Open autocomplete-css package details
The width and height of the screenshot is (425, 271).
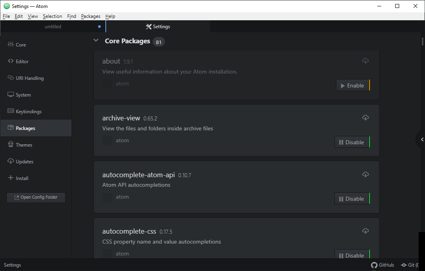click(129, 231)
